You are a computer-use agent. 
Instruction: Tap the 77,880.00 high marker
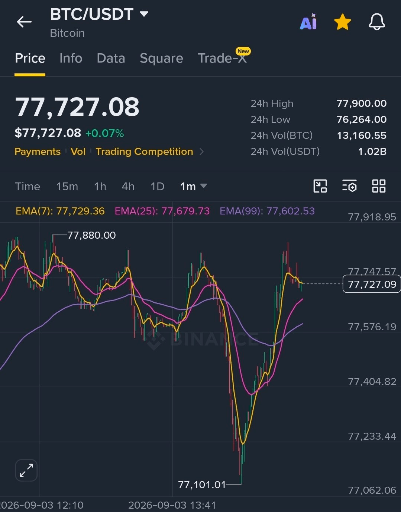pyautogui.click(x=91, y=235)
